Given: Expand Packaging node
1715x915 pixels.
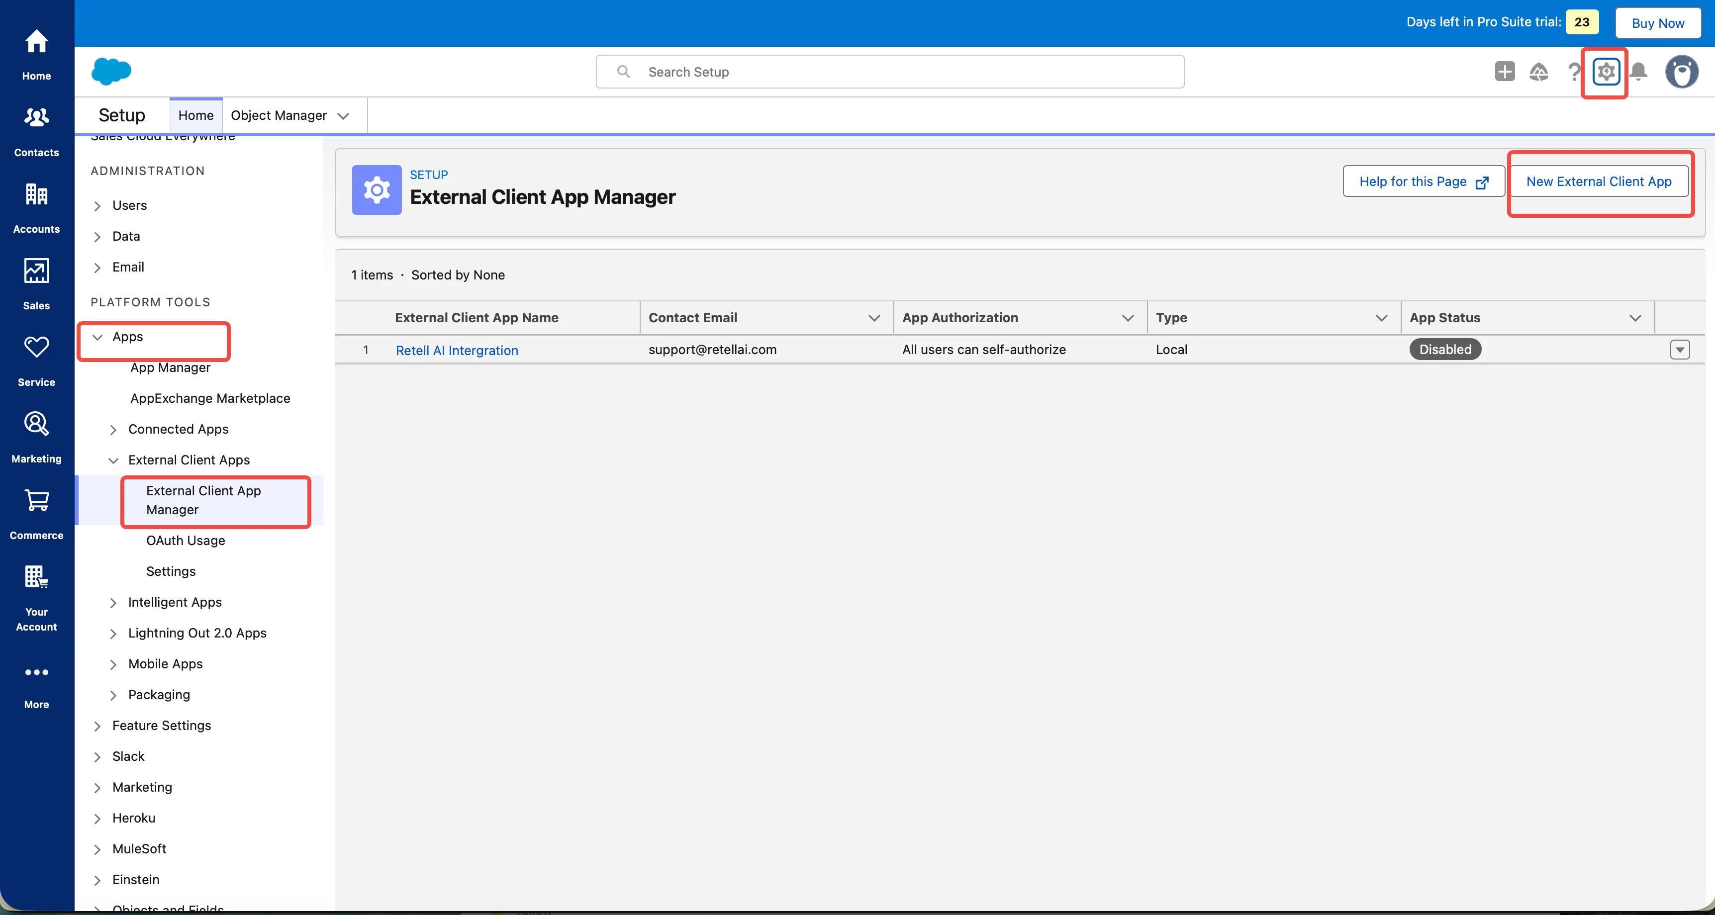Looking at the screenshot, I should click(113, 695).
